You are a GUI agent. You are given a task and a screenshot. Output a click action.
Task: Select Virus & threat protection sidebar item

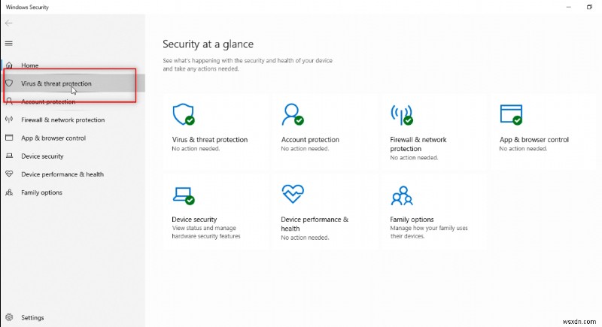click(x=56, y=83)
